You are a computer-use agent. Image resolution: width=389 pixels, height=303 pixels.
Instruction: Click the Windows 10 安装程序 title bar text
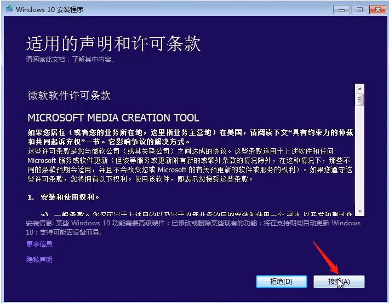tap(49, 10)
